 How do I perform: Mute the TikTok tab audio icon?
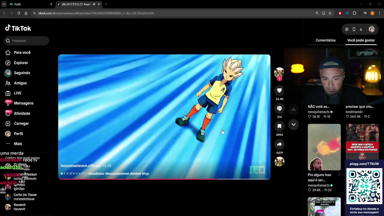click(x=94, y=4)
